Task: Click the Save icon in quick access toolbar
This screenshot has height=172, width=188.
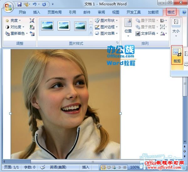Action: click(19, 4)
